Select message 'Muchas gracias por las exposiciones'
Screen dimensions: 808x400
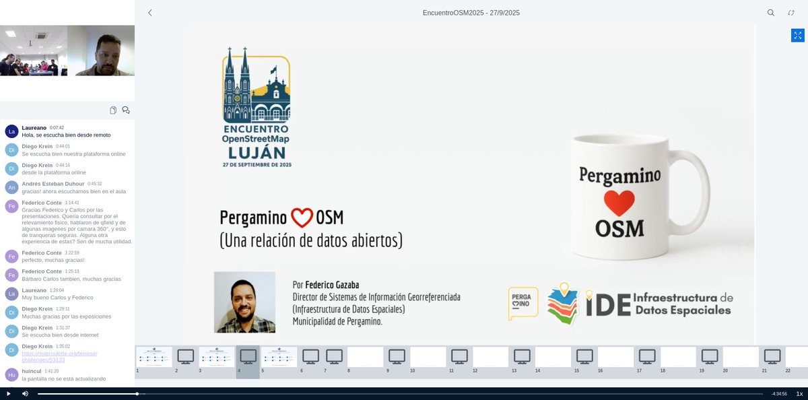point(67,316)
